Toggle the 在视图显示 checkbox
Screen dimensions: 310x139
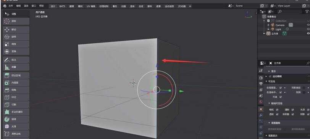coord(281,88)
